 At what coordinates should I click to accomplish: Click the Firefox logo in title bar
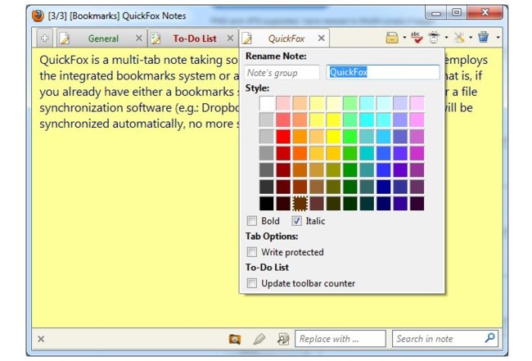pyautogui.click(x=38, y=16)
